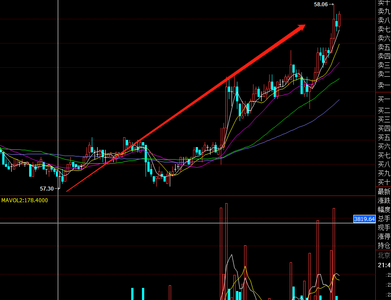Click the 买七 buy level label
Image resolution: width=391 pixels, height=300 pixels.
pyautogui.click(x=384, y=156)
